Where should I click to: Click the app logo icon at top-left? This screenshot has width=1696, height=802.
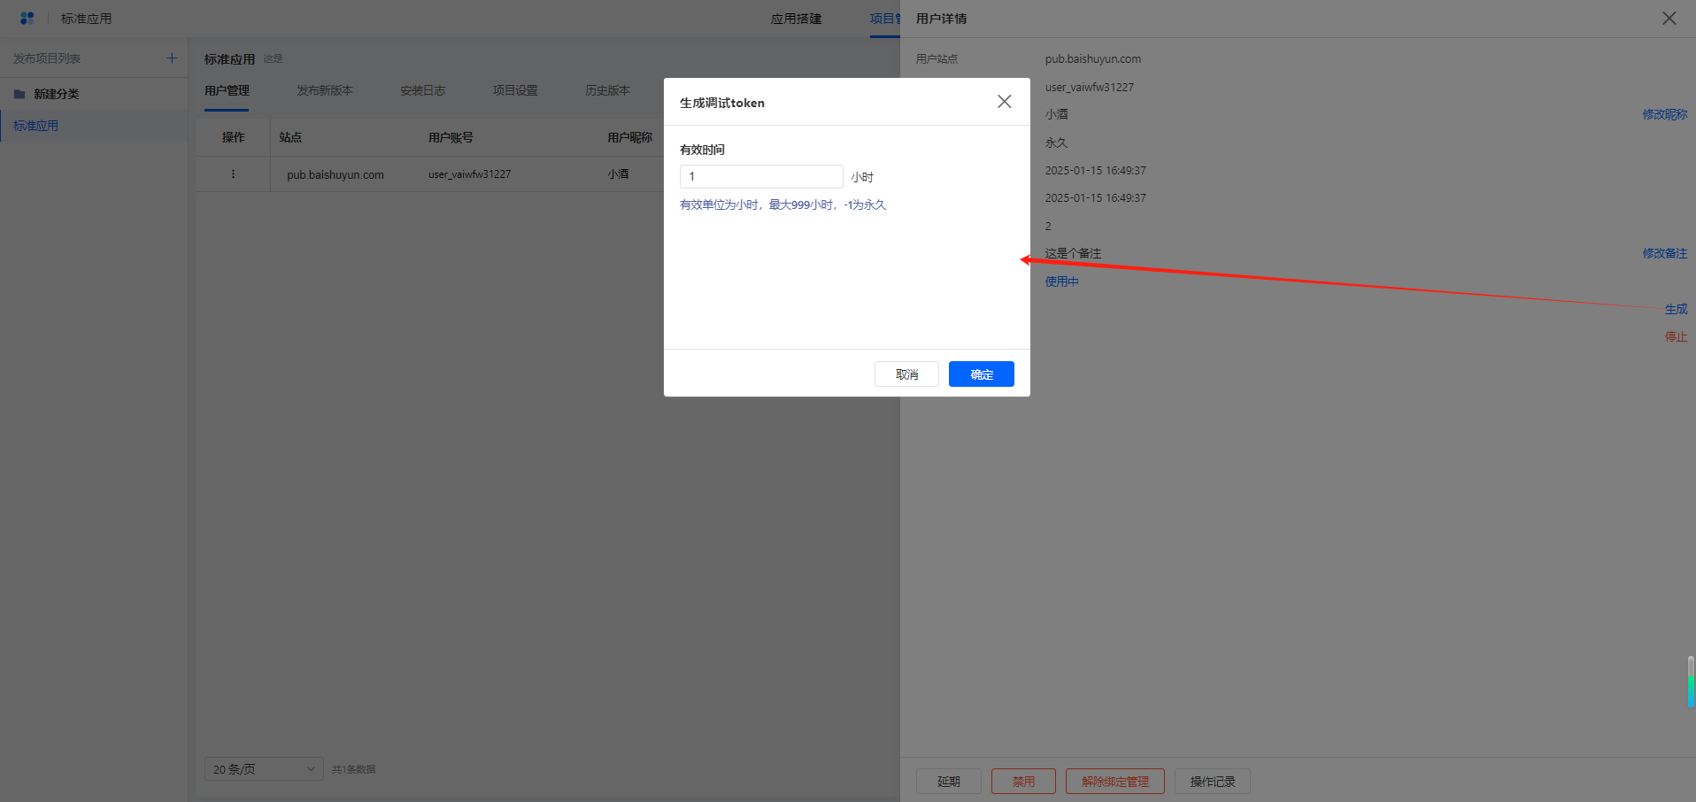click(x=27, y=19)
